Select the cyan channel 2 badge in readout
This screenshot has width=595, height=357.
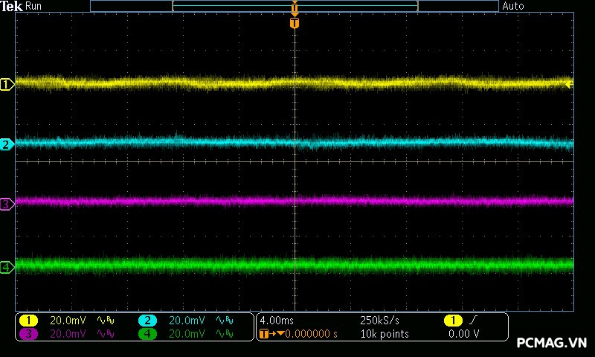(x=147, y=321)
